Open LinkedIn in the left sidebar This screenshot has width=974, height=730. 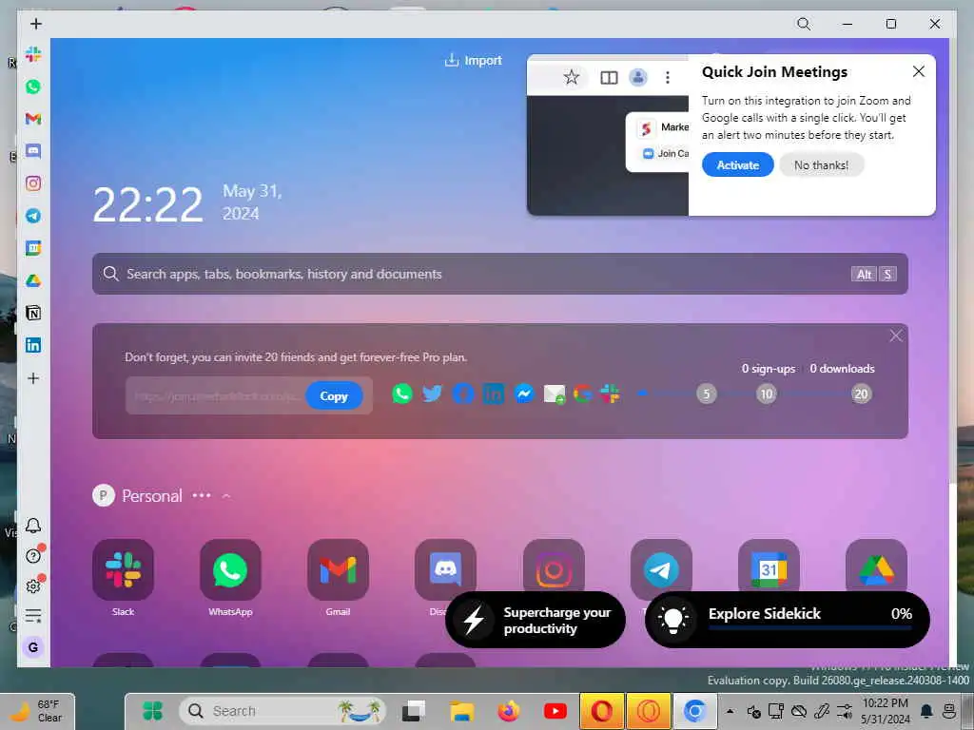tap(33, 345)
